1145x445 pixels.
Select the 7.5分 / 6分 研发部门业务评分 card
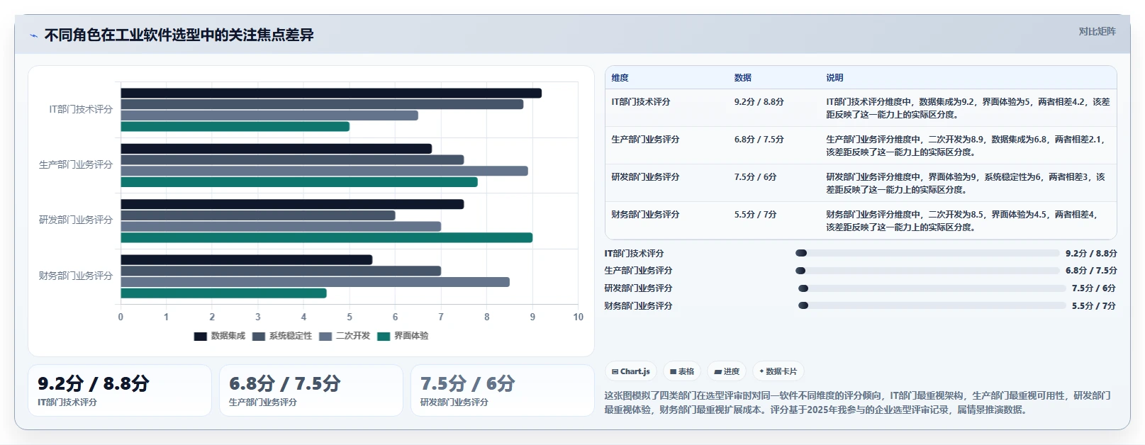(503, 390)
